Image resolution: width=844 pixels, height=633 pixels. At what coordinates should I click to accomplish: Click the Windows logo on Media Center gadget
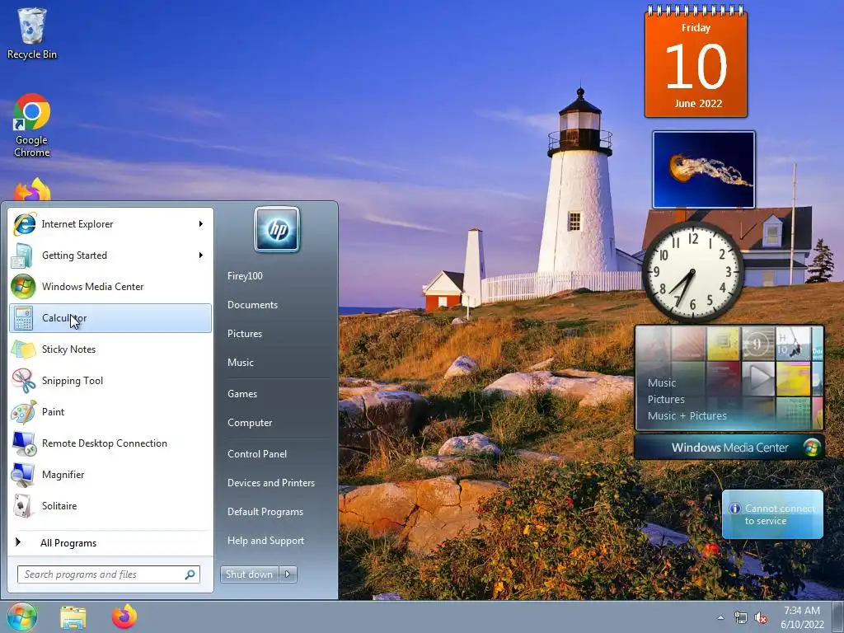(812, 448)
